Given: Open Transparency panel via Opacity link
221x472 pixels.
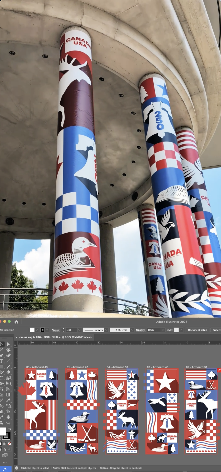Looking at the screenshot, I should (141, 330).
